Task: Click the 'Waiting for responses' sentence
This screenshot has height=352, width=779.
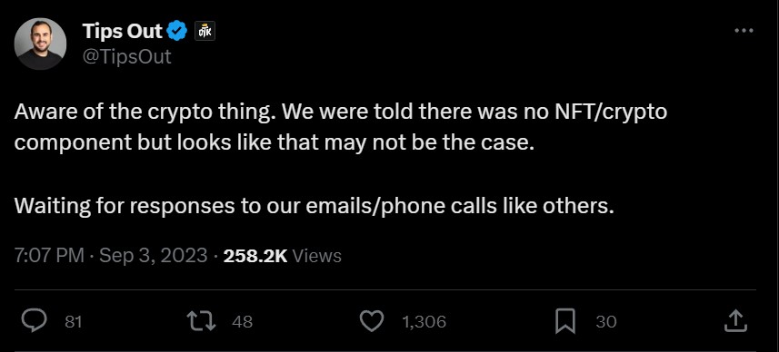Action: click(x=314, y=206)
